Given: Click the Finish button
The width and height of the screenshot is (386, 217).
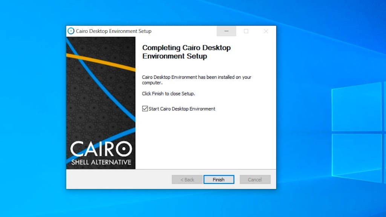Looking at the screenshot, I should tap(219, 180).
